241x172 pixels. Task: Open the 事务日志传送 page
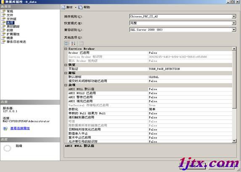16,42
